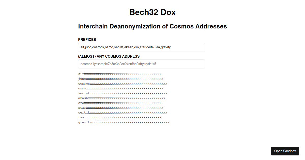Click the cro address line
The image size is (305, 160).
click(119, 103)
